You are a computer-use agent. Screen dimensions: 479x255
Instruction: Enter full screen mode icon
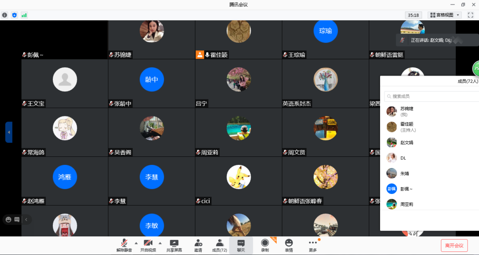click(471, 15)
